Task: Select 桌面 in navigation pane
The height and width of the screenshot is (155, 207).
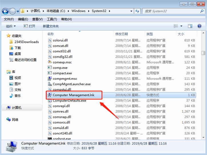Action: click(15, 54)
